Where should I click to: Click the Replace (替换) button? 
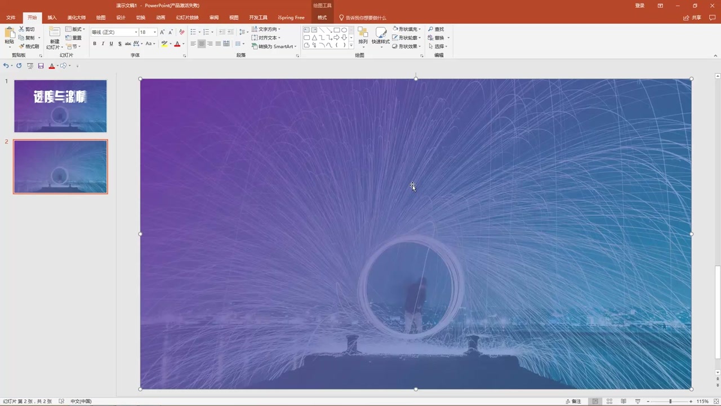436,38
